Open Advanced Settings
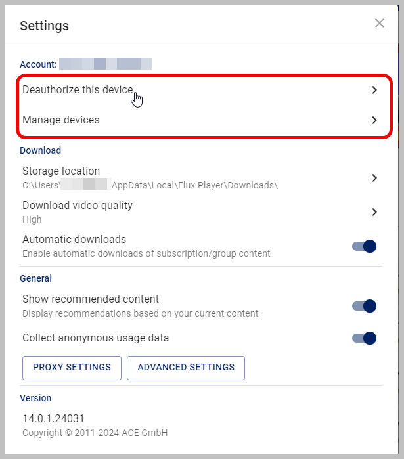 coord(186,368)
